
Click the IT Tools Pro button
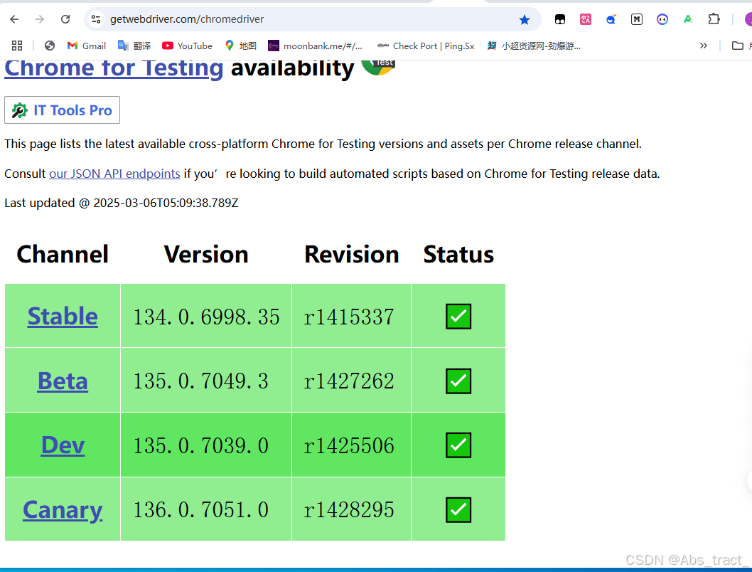click(x=62, y=110)
